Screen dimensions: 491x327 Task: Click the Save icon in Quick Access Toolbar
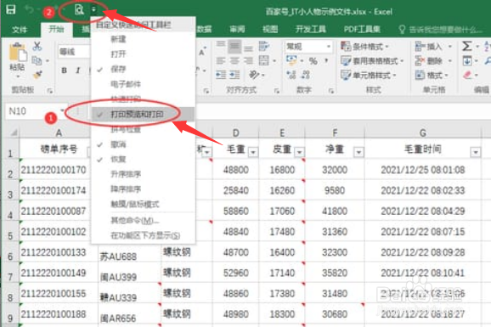tap(11, 9)
